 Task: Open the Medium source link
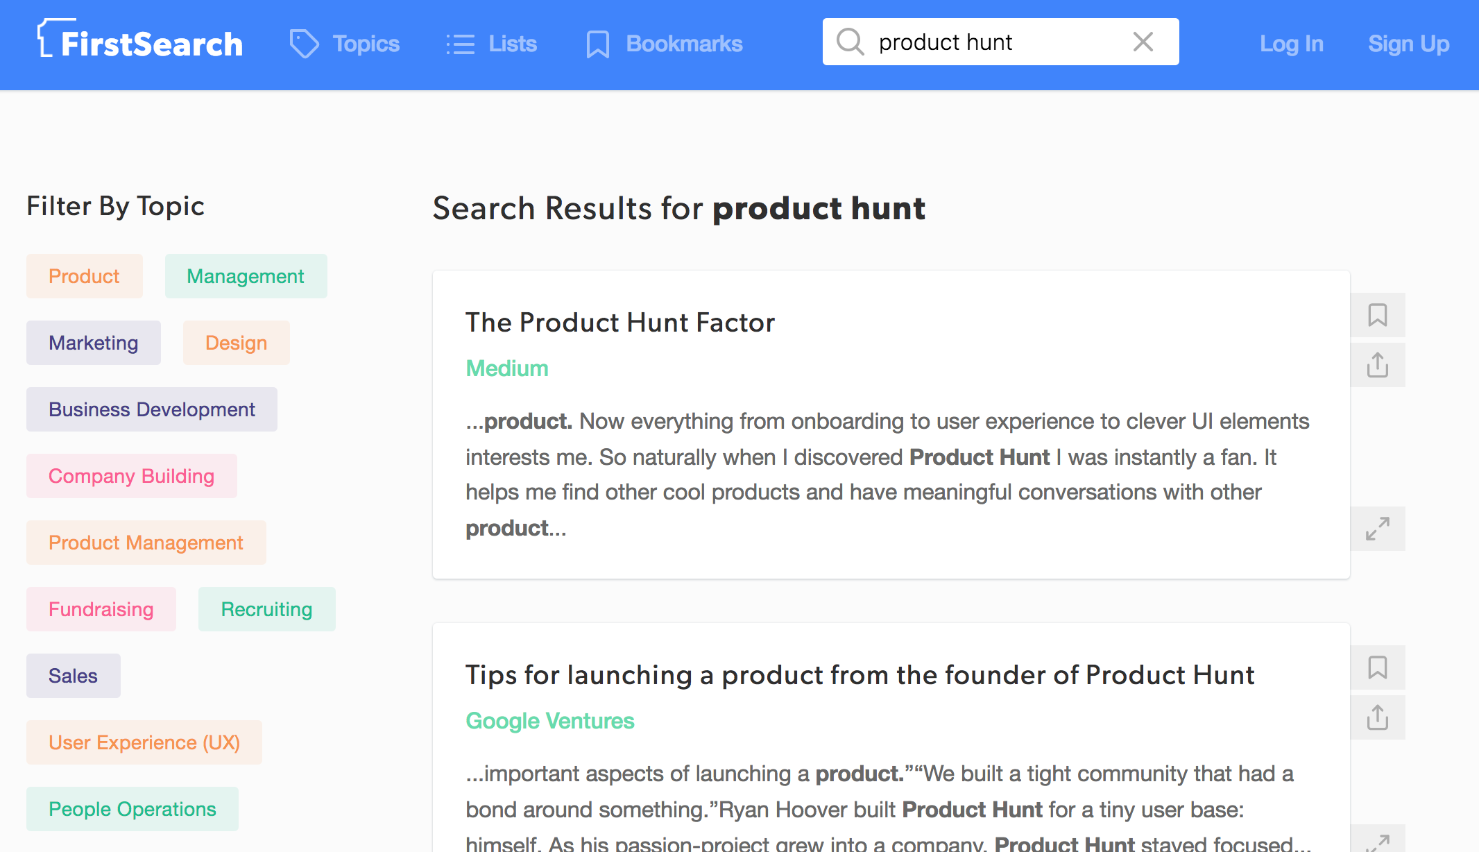coord(507,368)
